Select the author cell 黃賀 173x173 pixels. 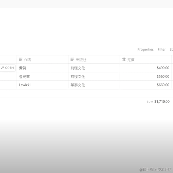[42, 68]
